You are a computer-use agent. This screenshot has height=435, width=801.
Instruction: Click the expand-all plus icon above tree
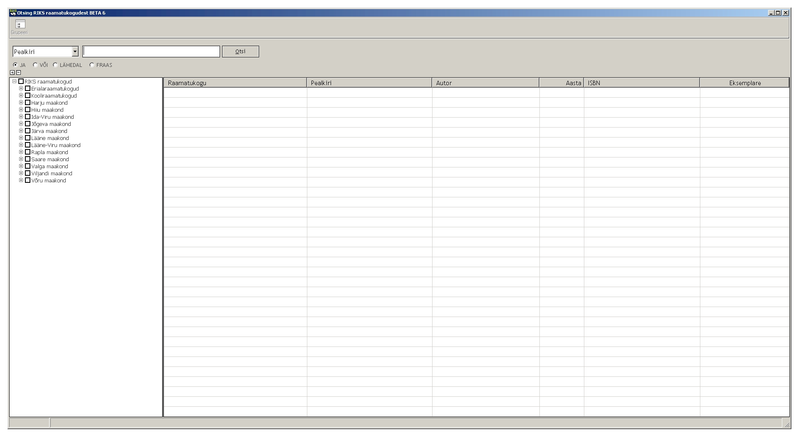tap(12, 73)
